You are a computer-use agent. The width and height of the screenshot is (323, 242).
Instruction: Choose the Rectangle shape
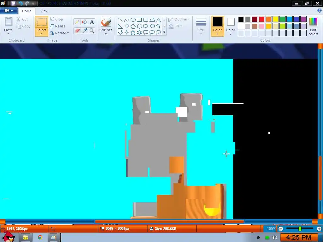[139, 20]
